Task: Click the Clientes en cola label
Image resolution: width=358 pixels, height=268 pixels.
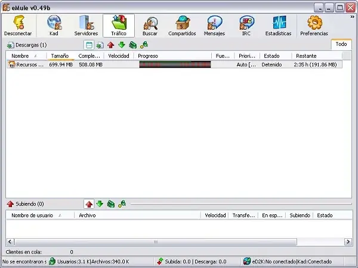Action: point(23,252)
